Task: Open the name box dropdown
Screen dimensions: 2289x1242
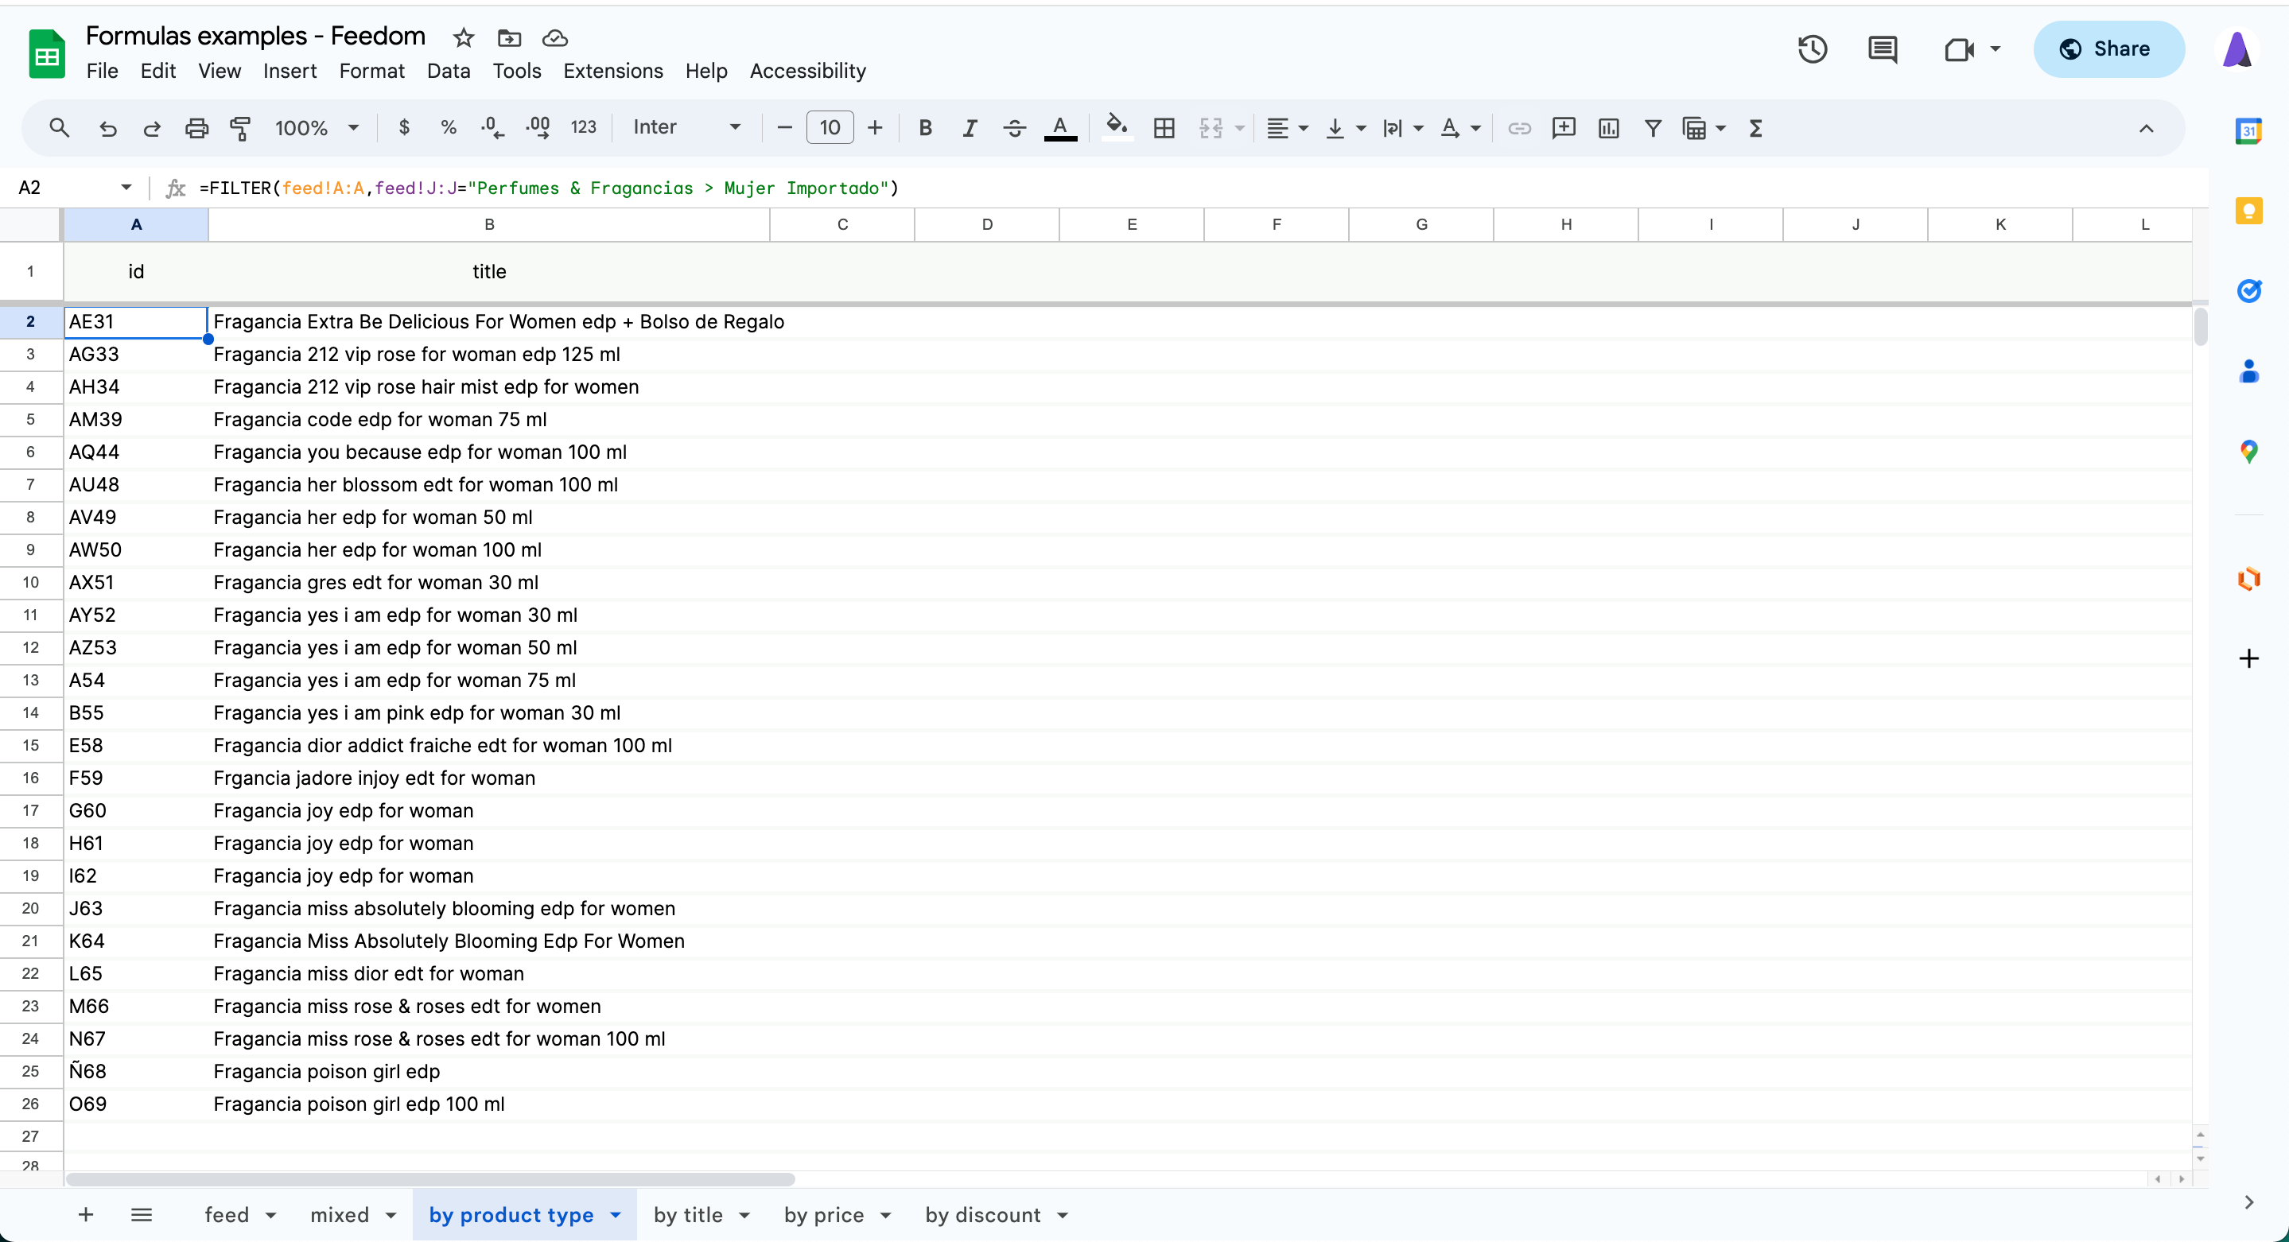Action: (x=126, y=188)
